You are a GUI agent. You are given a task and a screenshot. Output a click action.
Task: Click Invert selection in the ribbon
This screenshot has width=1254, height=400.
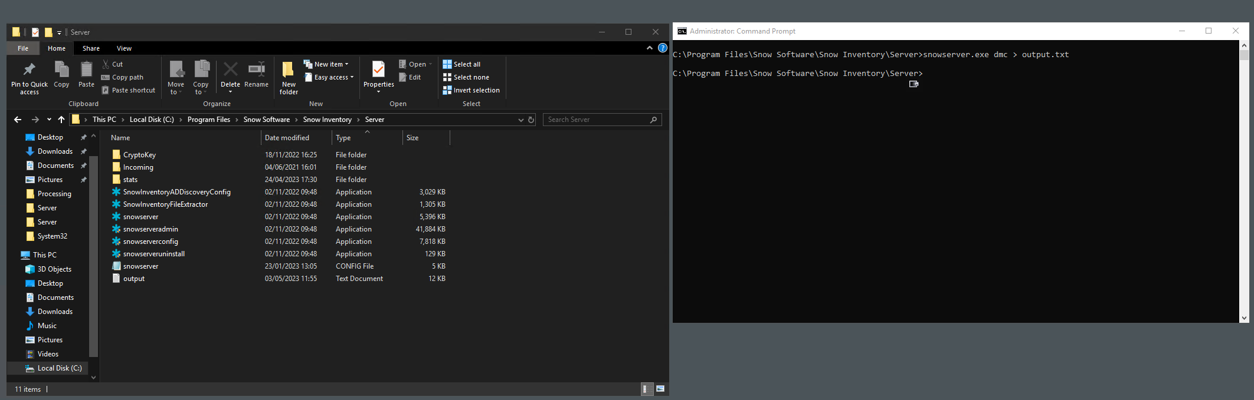pyautogui.click(x=471, y=90)
